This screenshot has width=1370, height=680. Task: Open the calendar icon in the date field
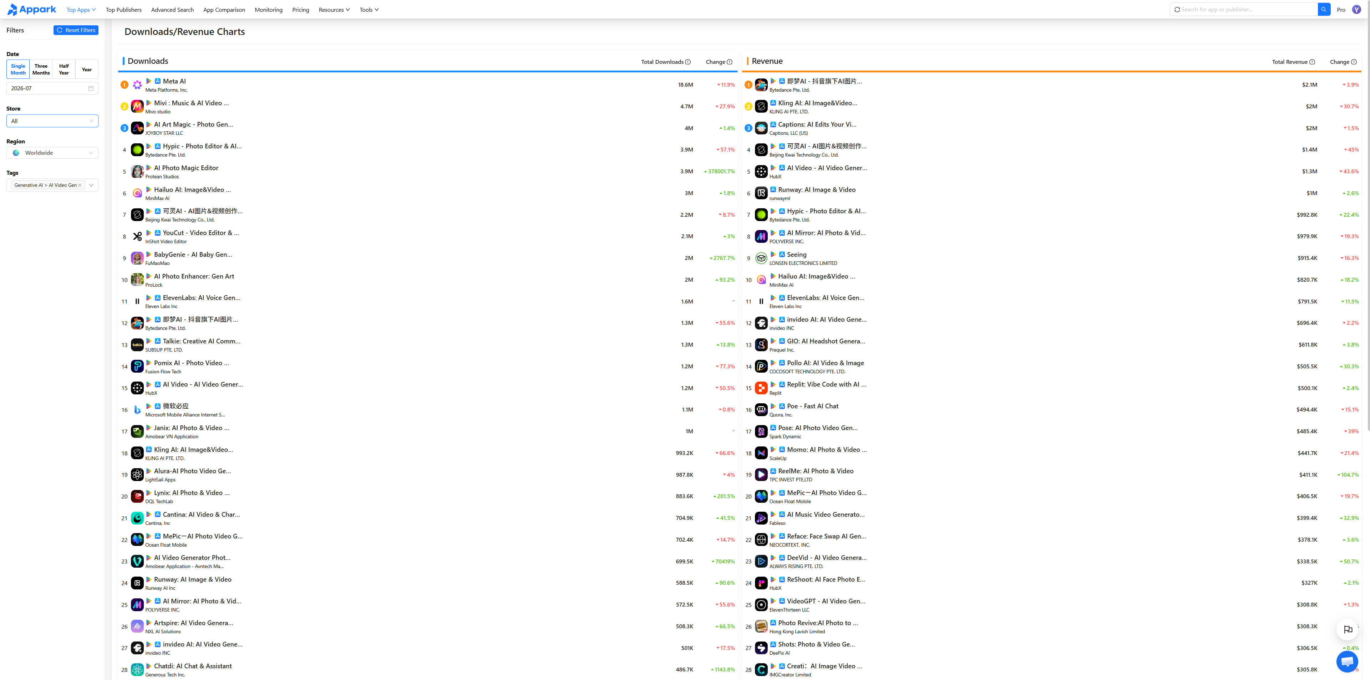pos(91,88)
